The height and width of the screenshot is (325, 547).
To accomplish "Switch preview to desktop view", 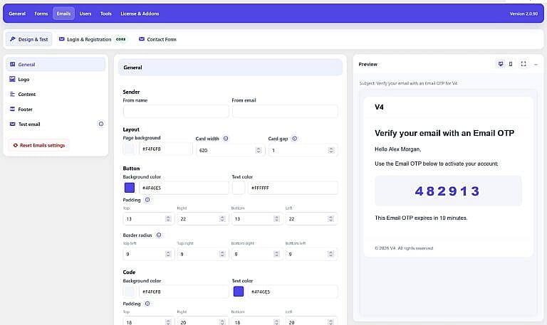I will [x=501, y=64].
